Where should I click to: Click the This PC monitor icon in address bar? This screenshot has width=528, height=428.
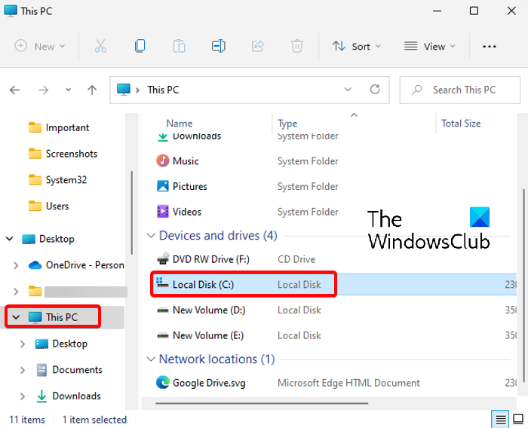coord(123,90)
